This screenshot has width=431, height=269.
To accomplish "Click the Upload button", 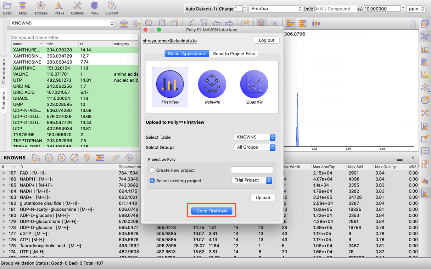I will [x=263, y=198].
